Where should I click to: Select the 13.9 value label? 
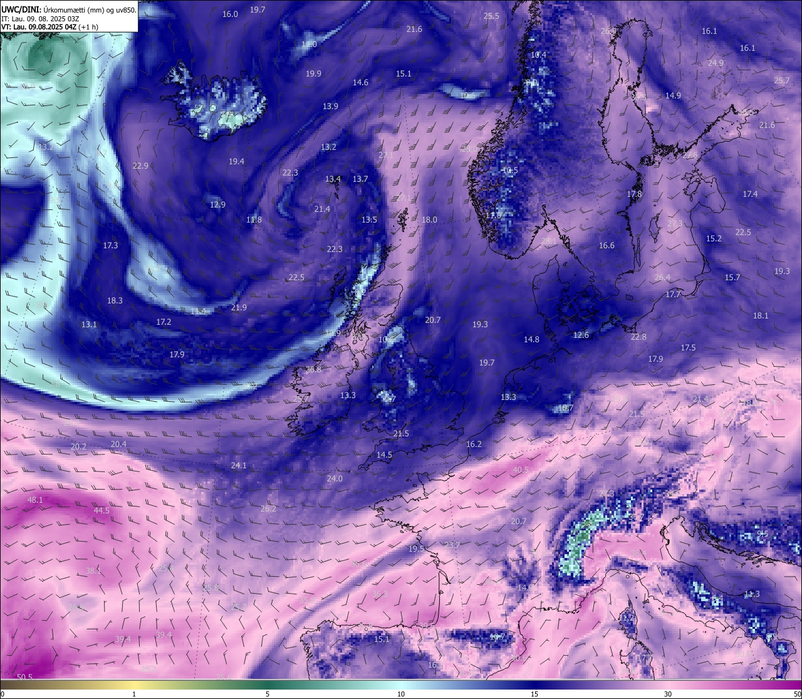pyautogui.click(x=330, y=107)
